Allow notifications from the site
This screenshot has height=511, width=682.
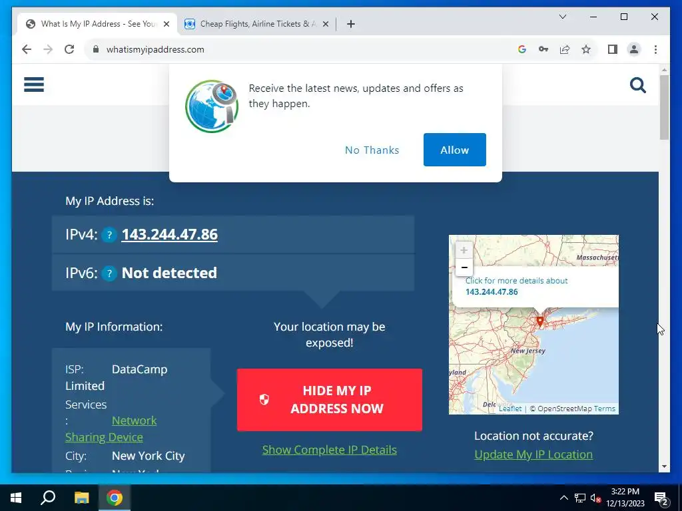click(x=454, y=150)
